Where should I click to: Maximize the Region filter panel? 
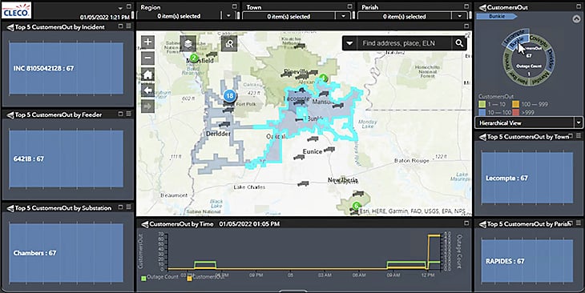click(x=234, y=6)
